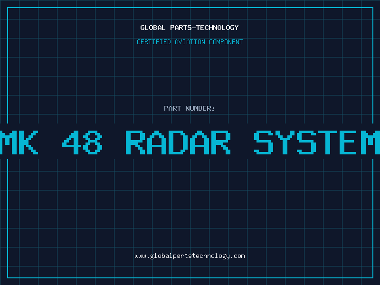Click the word CERTIFIED in the subtitle
This screenshot has width=380, height=285.
point(154,42)
